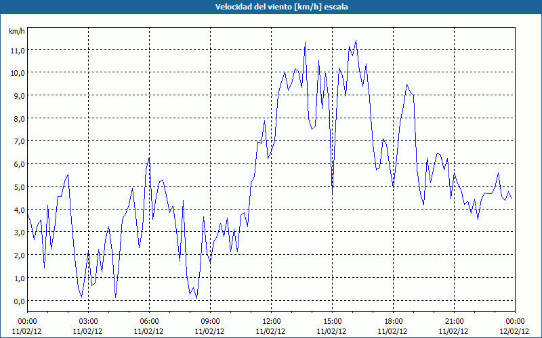Click the 03:00 time label

(x=88, y=321)
